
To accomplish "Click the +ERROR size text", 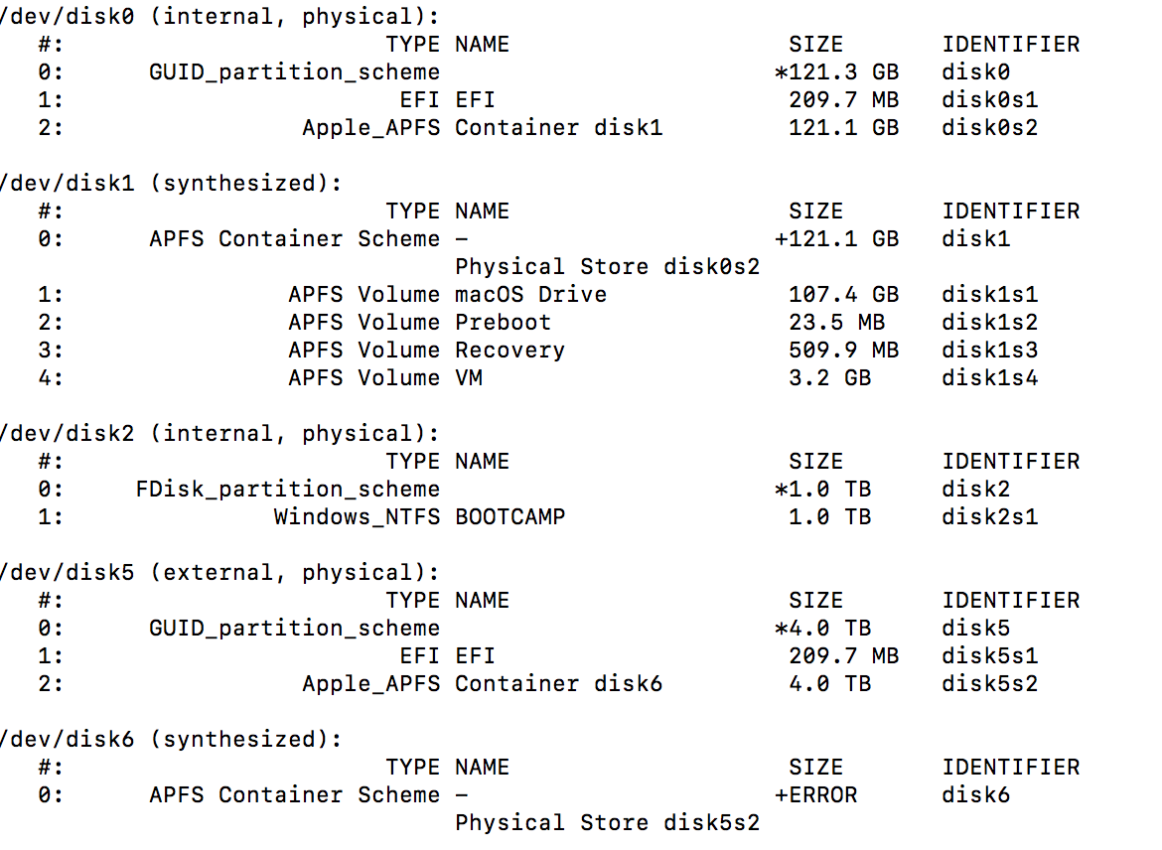I will 815,795.
